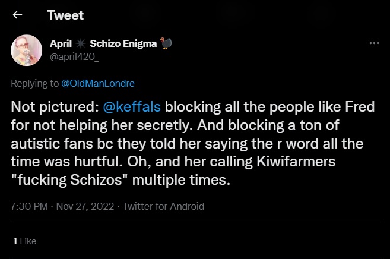Click the Tweet header title
The width and height of the screenshot is (390, 259).
click(x=65, y=15)
